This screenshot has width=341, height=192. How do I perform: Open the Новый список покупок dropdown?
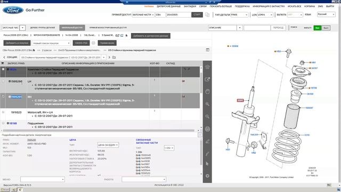click(x=51, y=43)
